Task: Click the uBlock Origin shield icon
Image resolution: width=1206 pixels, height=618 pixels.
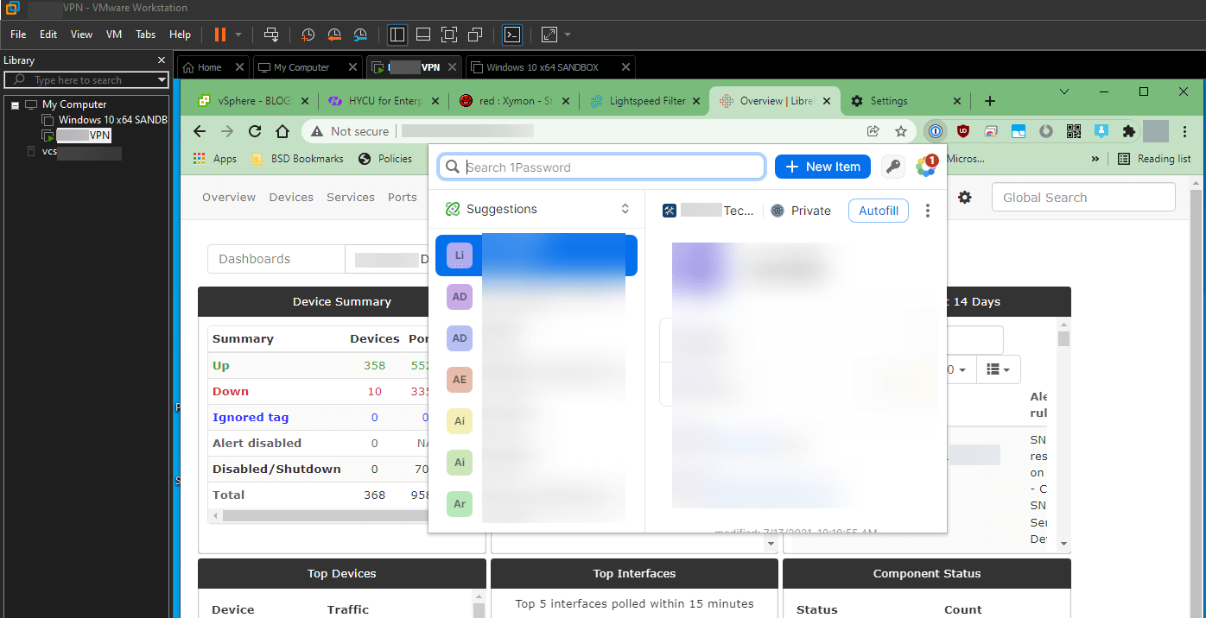Action: 963,130
